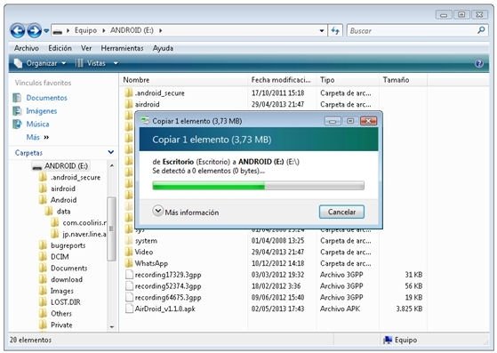
Task: Select airdroid folder in the tree
Action: [63, 189]
